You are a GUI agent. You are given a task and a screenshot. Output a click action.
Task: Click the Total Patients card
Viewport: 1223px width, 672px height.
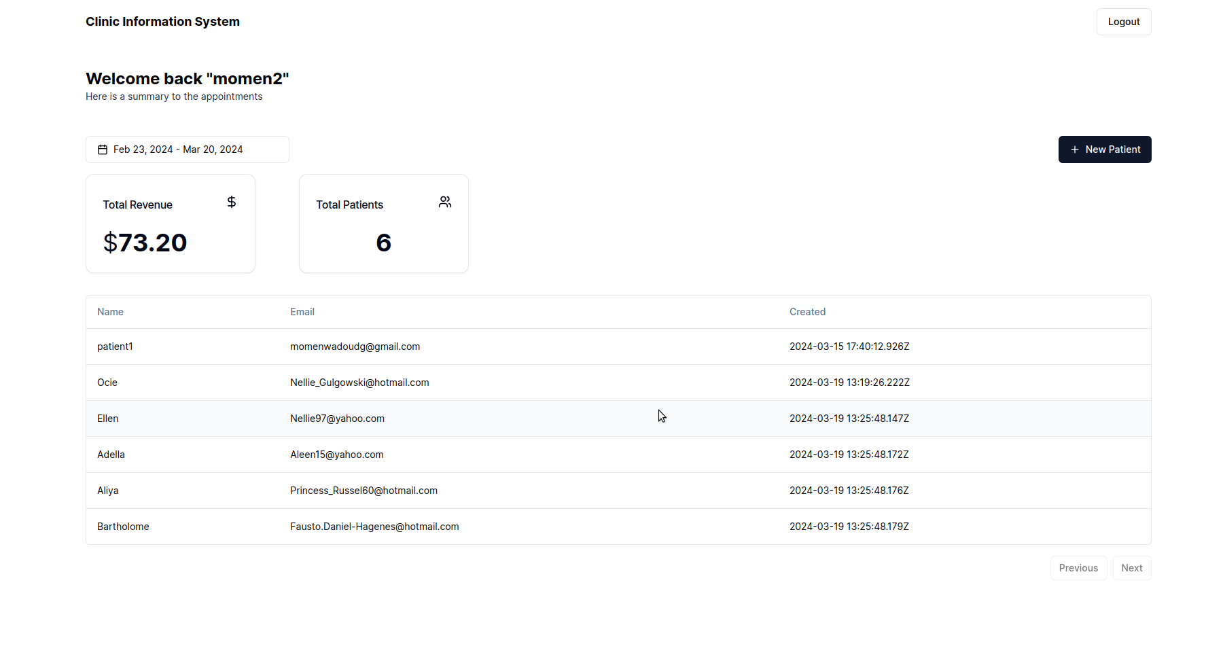point(383,223)
